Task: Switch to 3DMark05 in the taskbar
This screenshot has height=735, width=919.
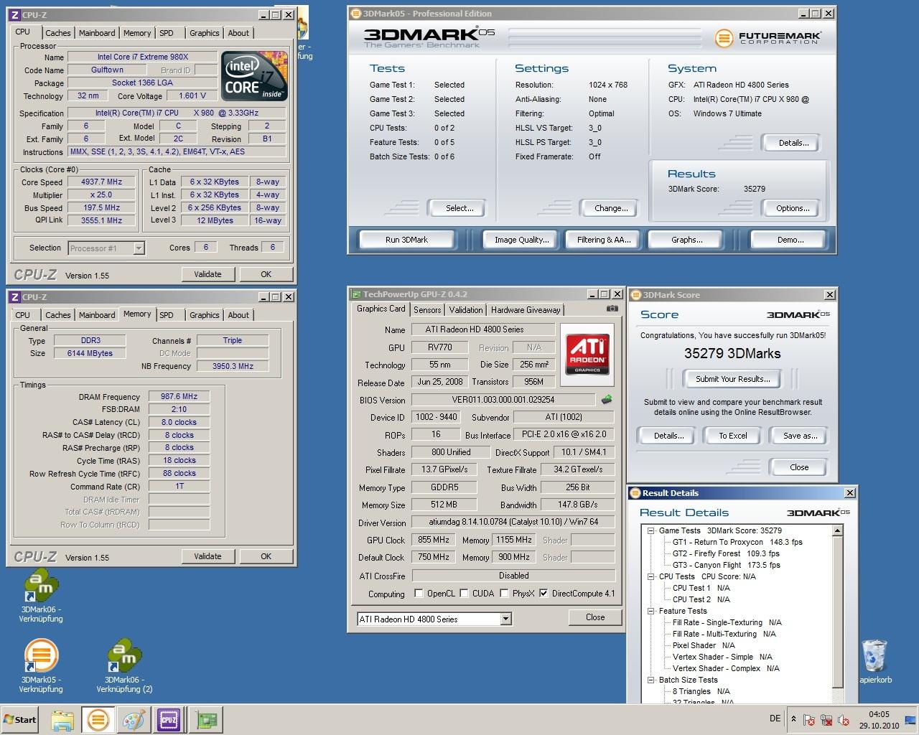Action: click(x=98, y=720)
